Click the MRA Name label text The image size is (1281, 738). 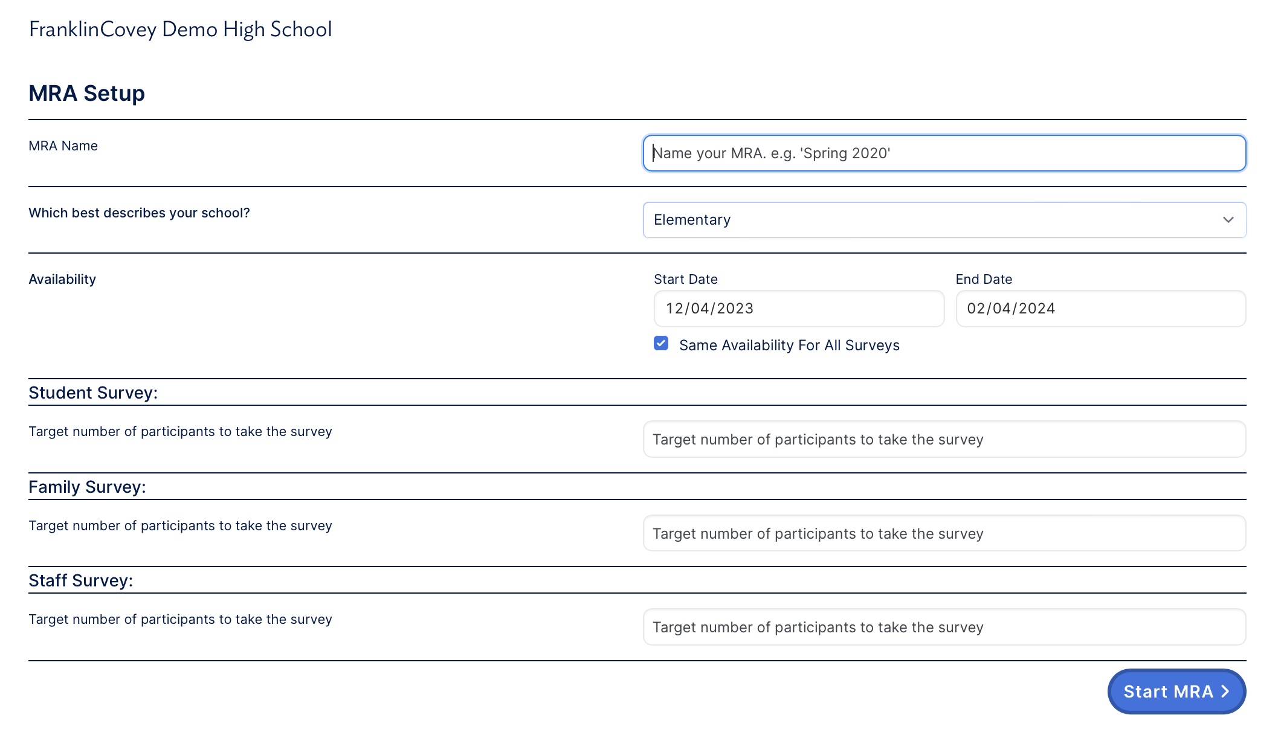click(63, 146)
